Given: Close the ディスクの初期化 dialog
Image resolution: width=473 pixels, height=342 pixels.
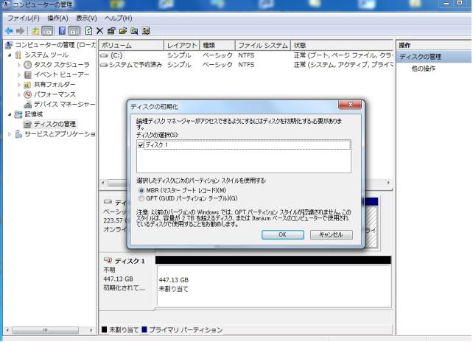Looking at the screenshot, I should click(x=350, y=105).
